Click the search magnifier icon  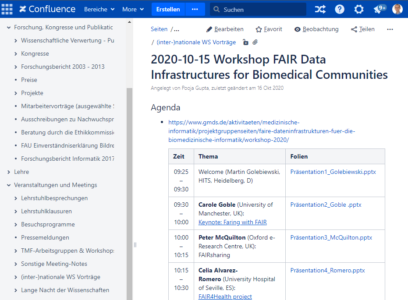216,9
